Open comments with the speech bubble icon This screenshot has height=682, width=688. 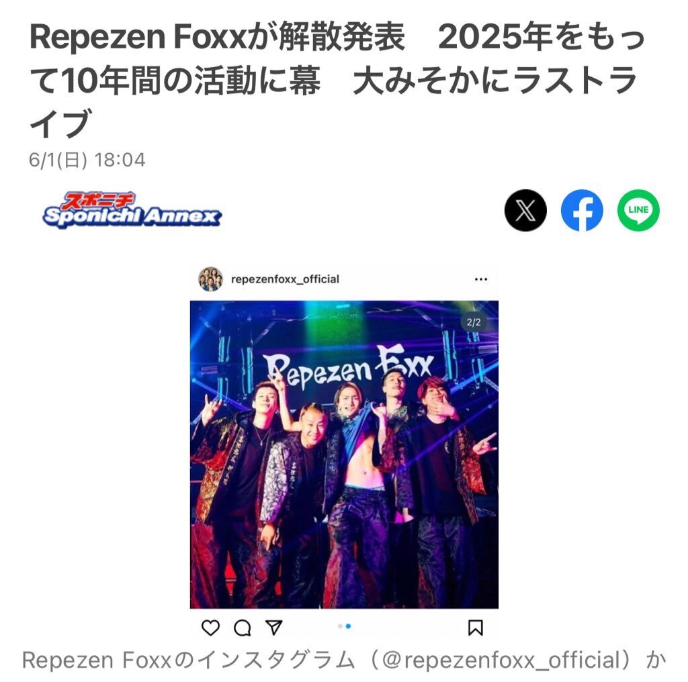(242, 628)
